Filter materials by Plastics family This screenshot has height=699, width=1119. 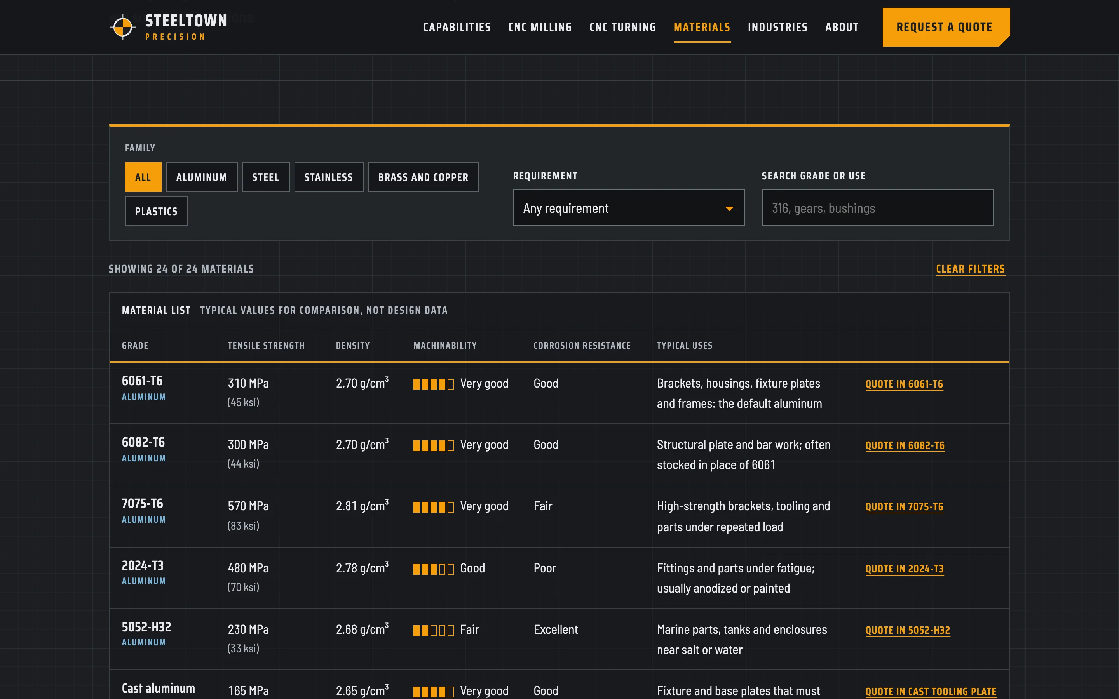pos(156,211)
